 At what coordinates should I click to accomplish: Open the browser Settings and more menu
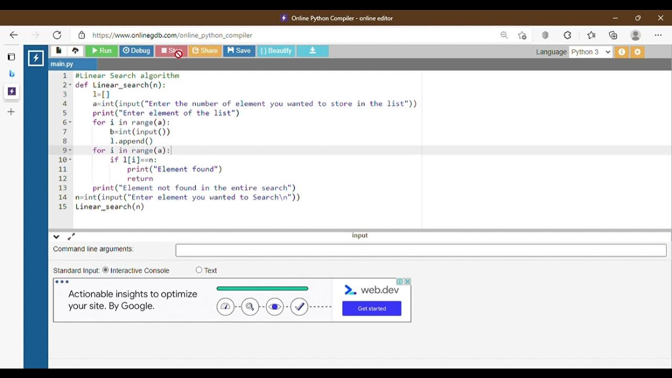(658, 35)
